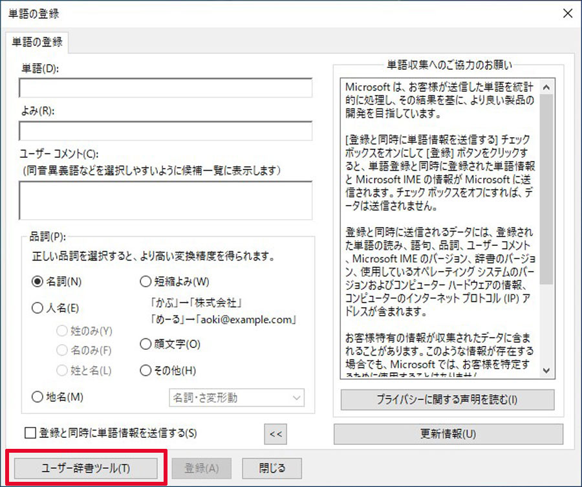Enable 登録と同時に単語情報を送信する checkbox
This screenshot has height=487, width=582.
(30, 433)
